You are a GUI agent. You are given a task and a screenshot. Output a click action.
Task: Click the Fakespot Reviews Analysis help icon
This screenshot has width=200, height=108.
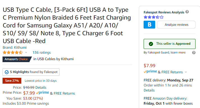tap(187, 12)
